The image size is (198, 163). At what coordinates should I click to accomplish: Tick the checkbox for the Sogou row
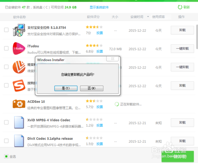click(6, 85)
